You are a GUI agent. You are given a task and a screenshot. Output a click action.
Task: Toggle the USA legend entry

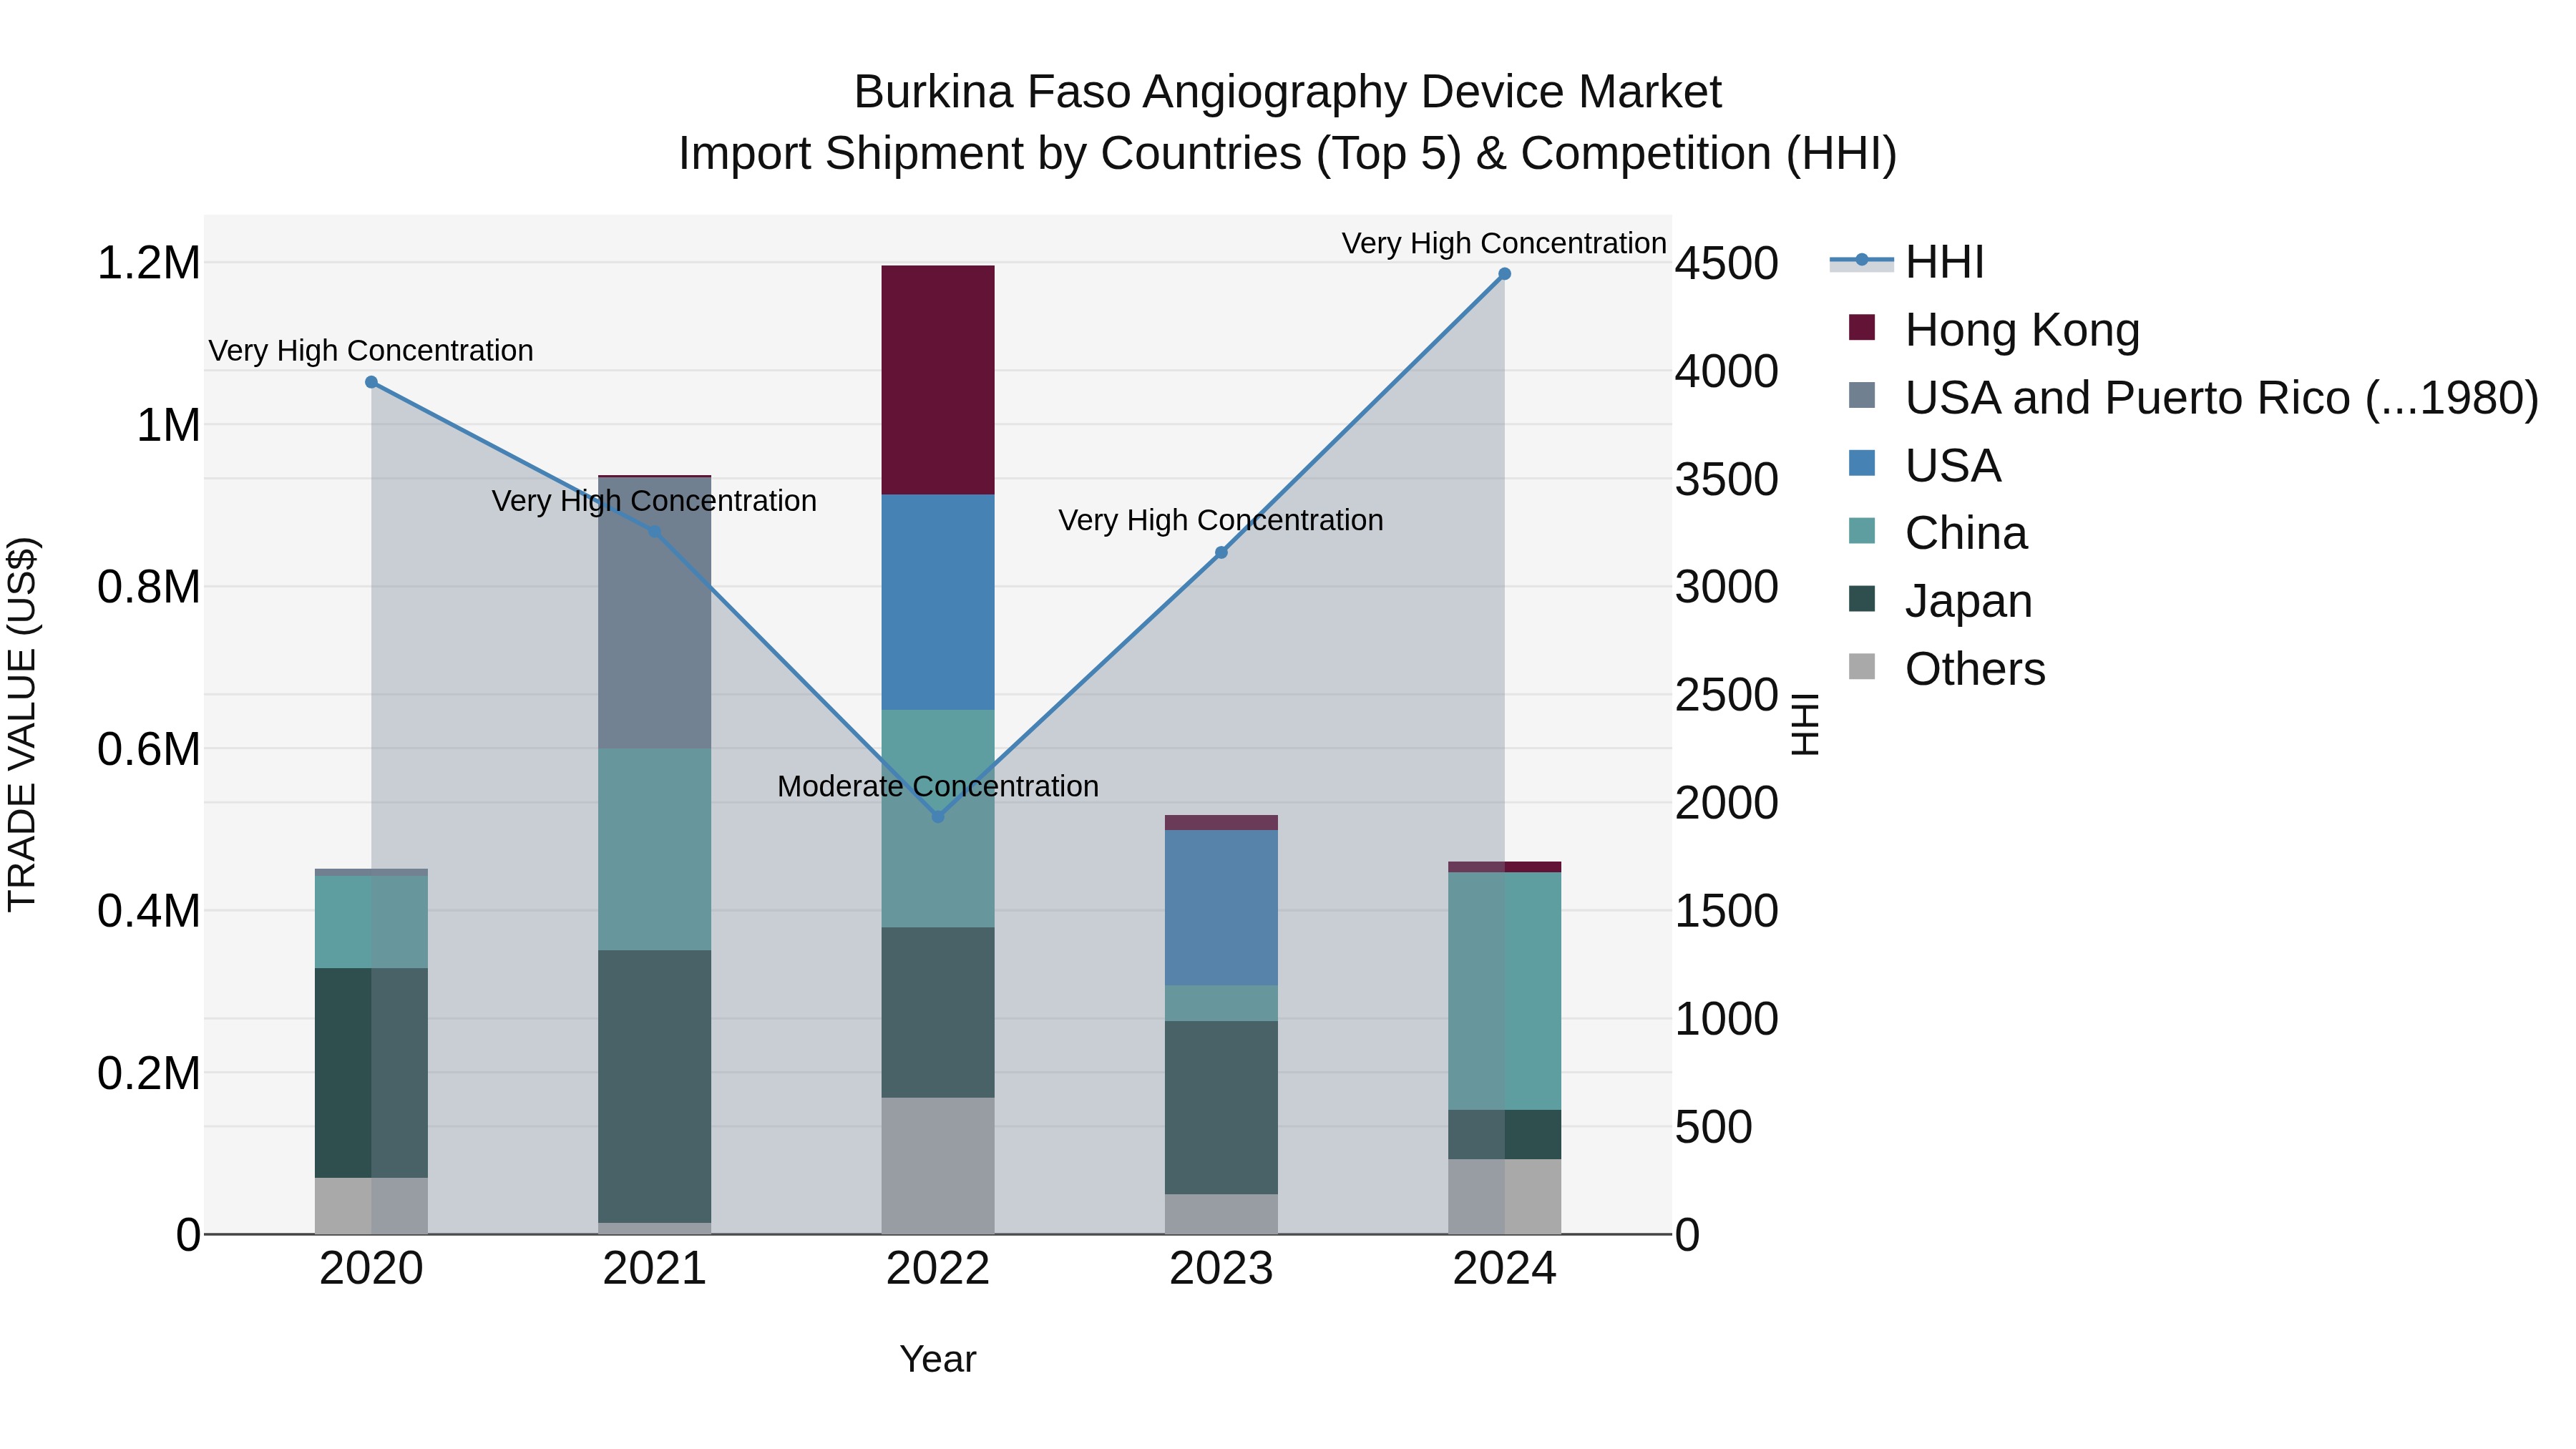[x=1925, y=465]
